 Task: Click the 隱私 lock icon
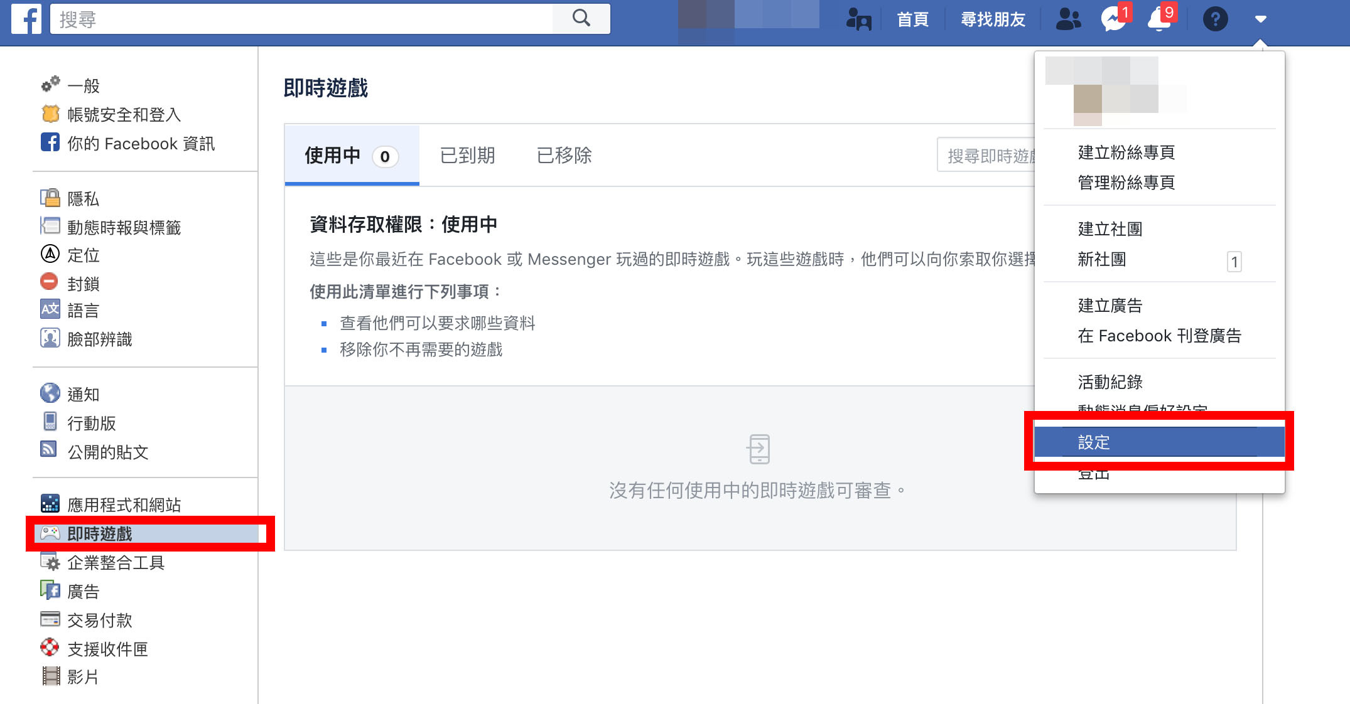pos(50,198)
